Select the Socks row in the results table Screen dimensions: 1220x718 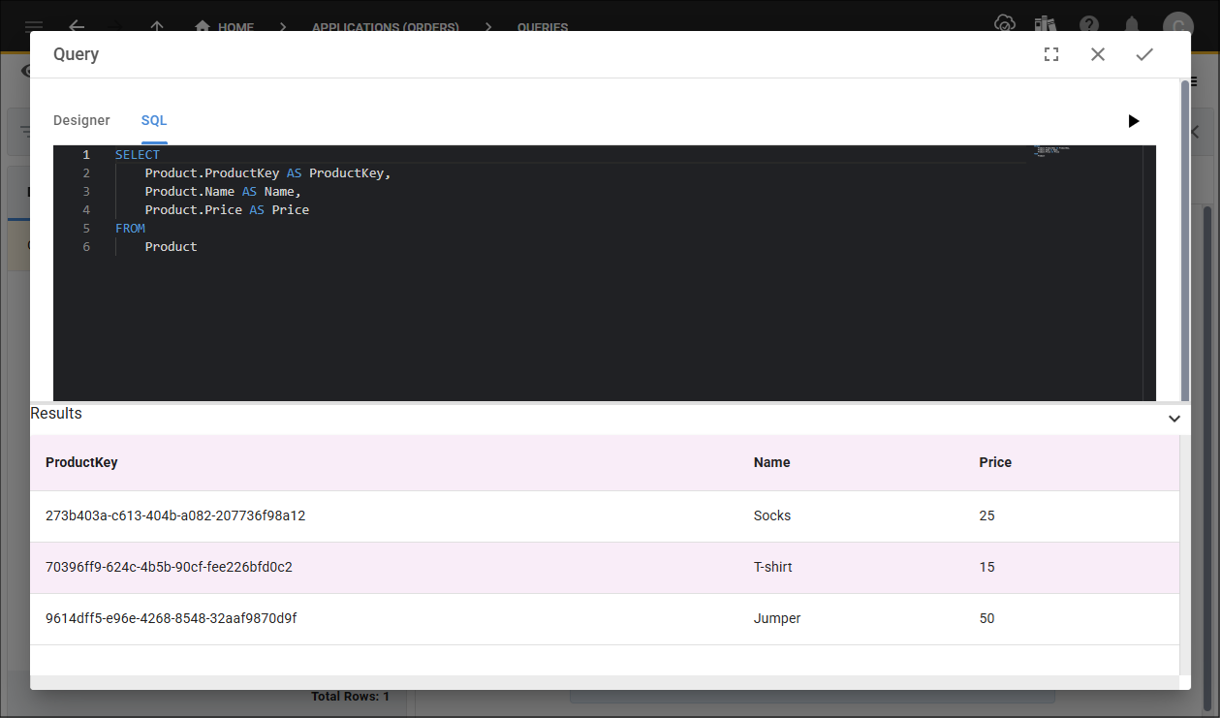[x=388, y=515]
